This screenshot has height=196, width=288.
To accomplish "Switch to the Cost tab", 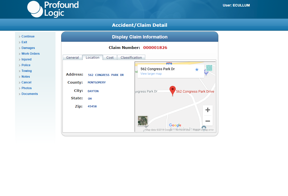I will click(110, 57).
